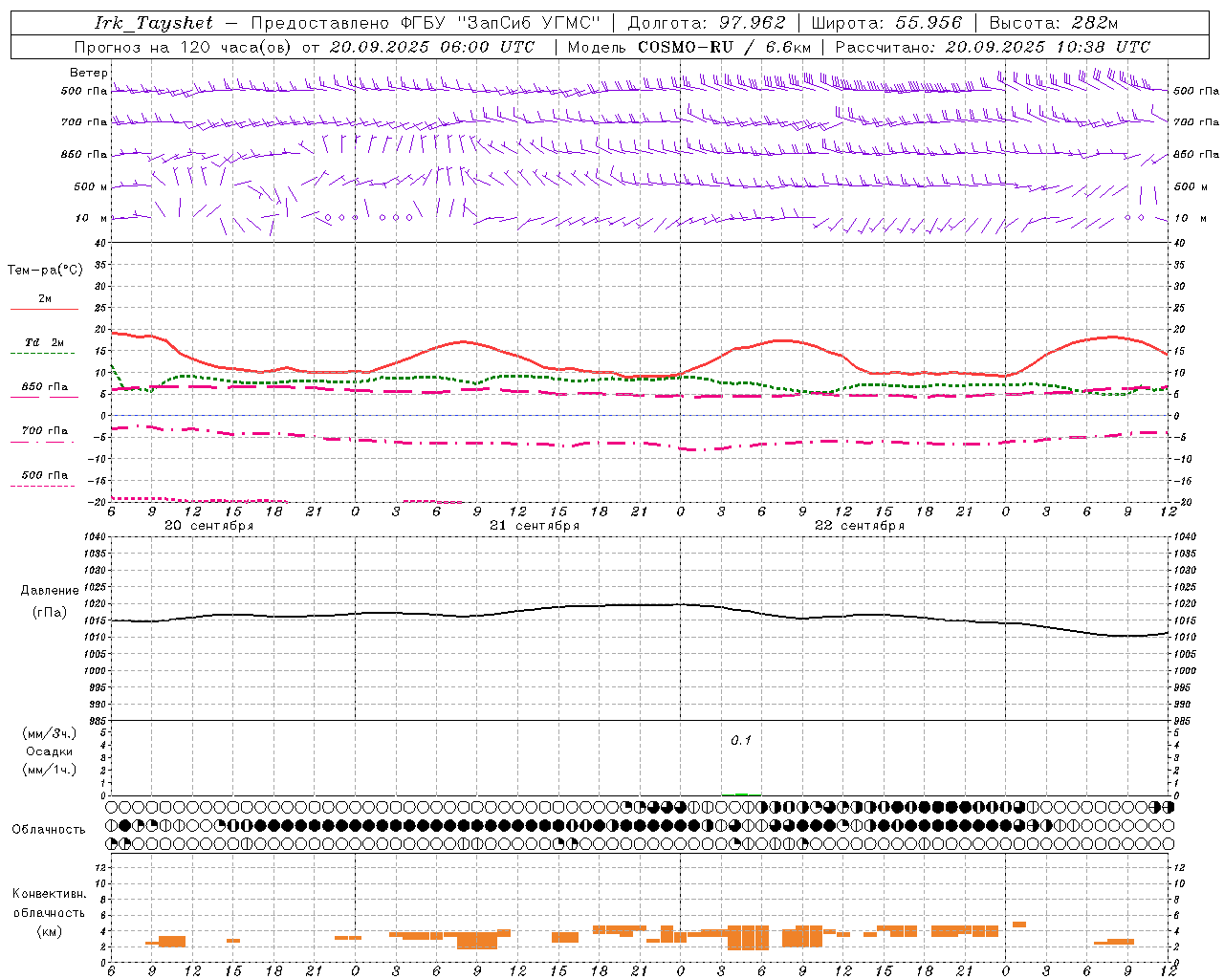Screen dimensions: 1224x979
Task: Click the "Облачность" cloud cover label
Action: pyautogui.click(x=49, y=830)
